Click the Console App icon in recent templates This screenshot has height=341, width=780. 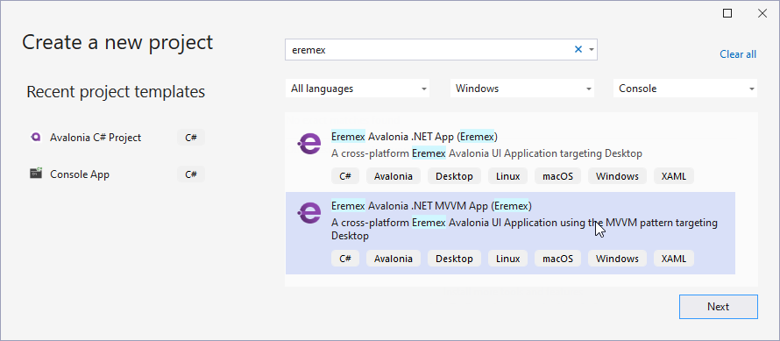point(36,174)
